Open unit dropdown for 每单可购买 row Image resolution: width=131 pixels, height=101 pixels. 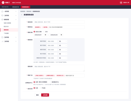(x=63, y=41)
